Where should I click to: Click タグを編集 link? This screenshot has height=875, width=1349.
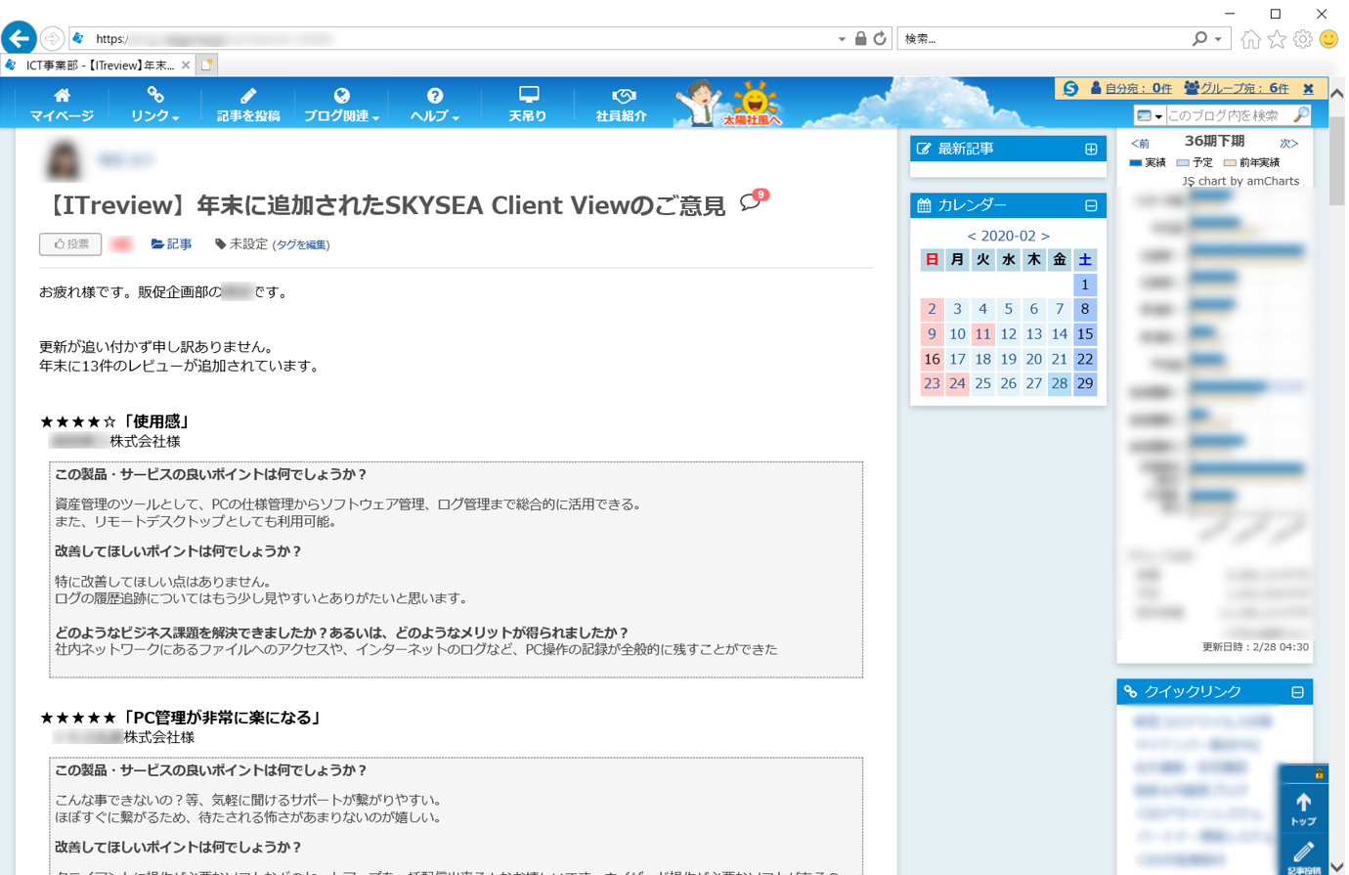pos(301,244)
